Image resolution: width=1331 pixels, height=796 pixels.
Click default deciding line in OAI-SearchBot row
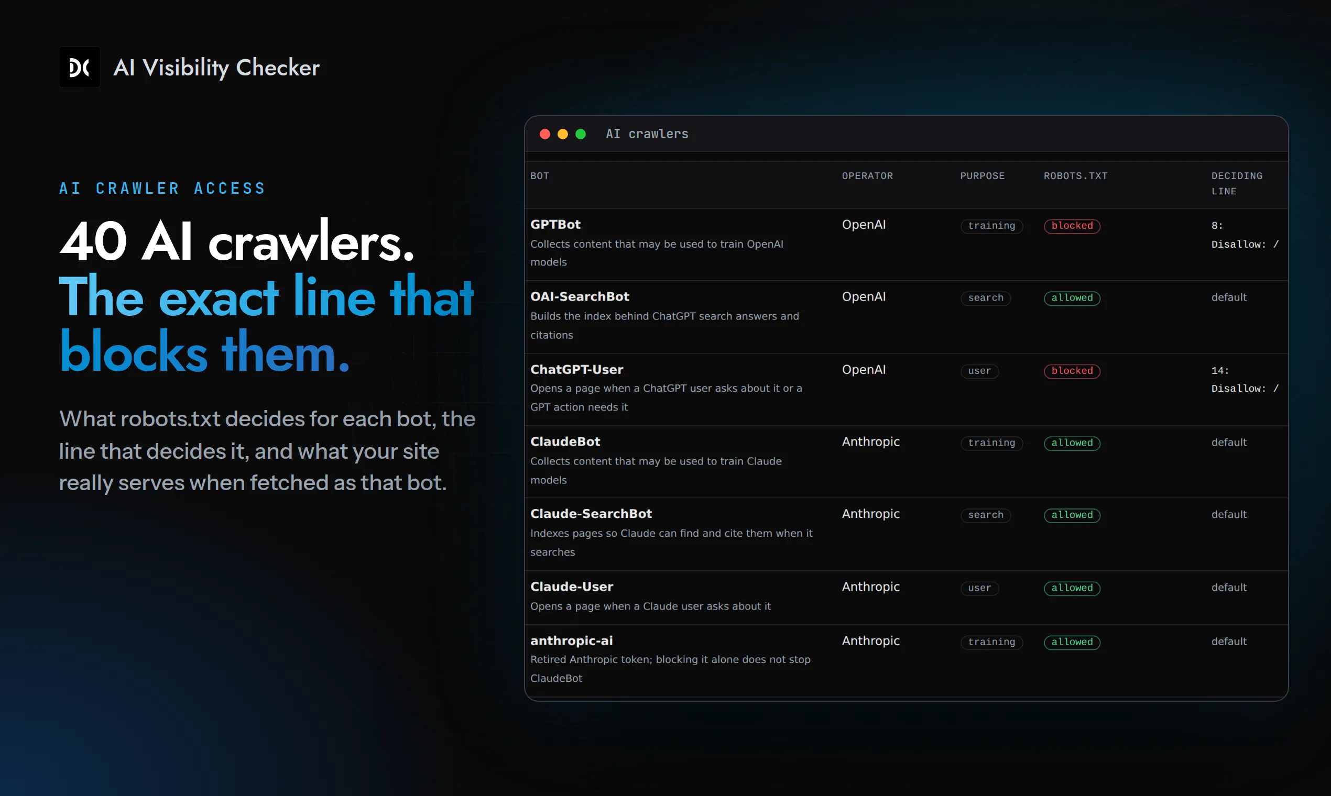tap(1228, 297)
